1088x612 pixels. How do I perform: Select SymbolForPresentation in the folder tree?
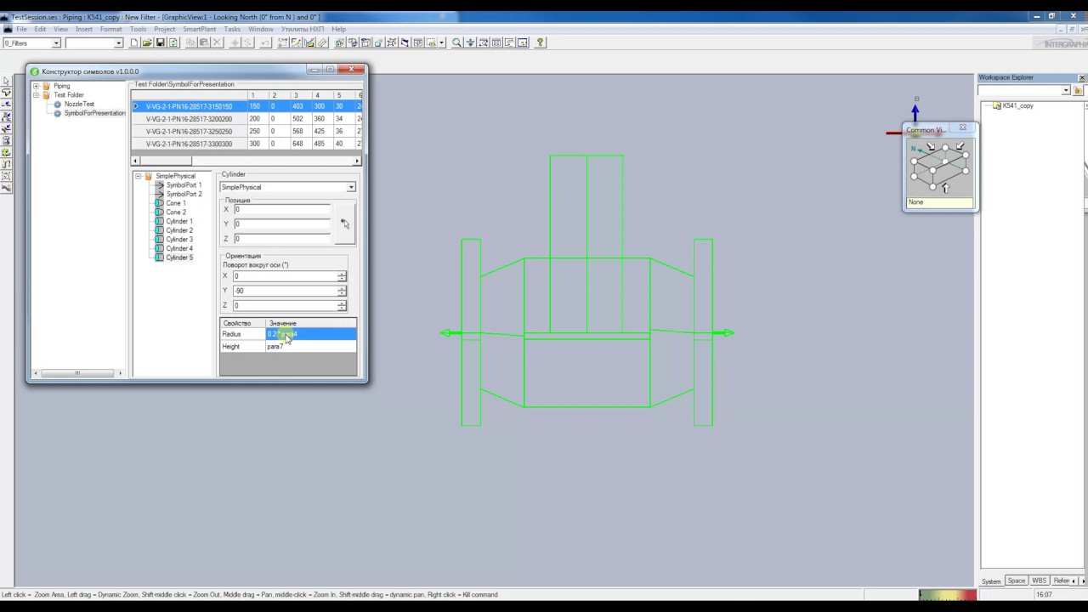click(x=94, y=113)
